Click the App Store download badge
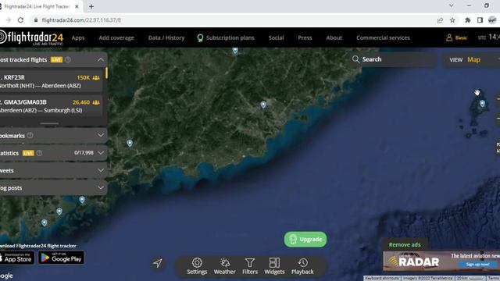The height and width of the screenshot is (281, 500). 16,258
